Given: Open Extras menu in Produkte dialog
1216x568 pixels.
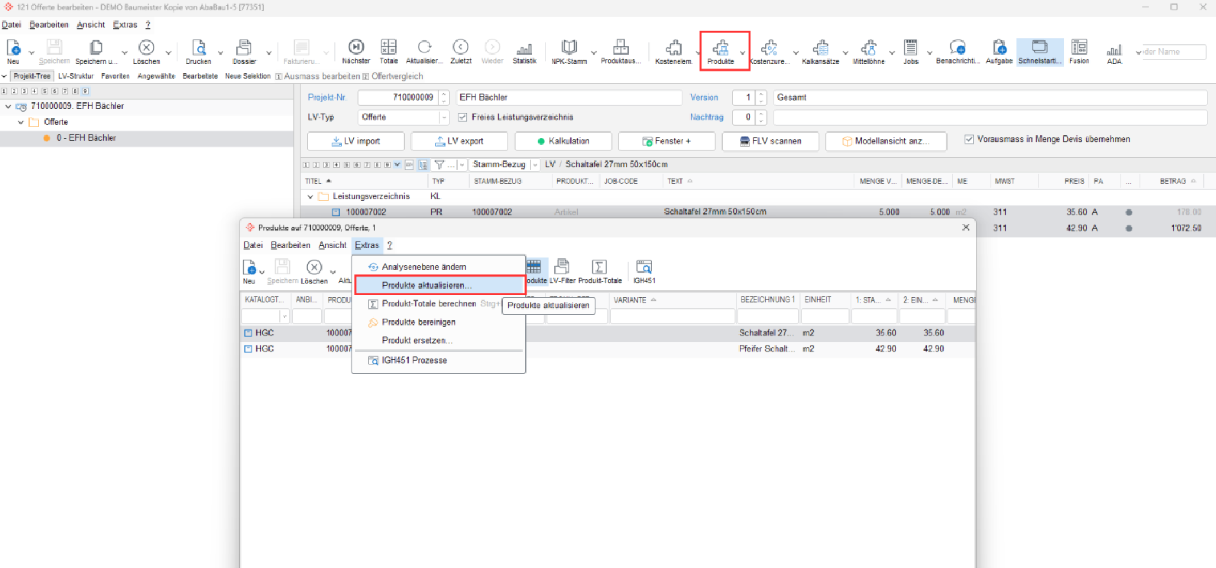Looking at the screenshot, I should pos(366,245).
